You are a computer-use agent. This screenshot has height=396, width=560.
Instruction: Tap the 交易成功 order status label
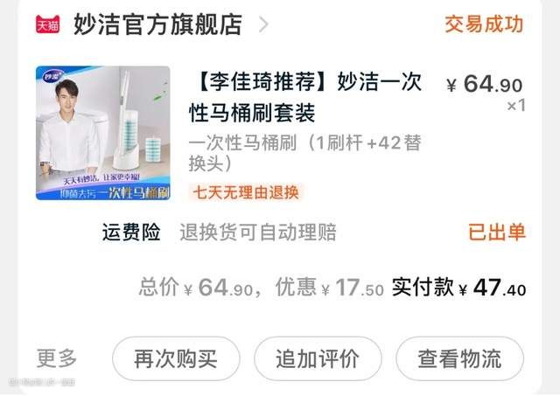(x=484, y=24)
